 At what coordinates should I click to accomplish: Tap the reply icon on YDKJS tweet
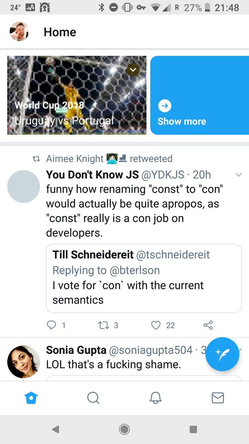coord(51,325)
